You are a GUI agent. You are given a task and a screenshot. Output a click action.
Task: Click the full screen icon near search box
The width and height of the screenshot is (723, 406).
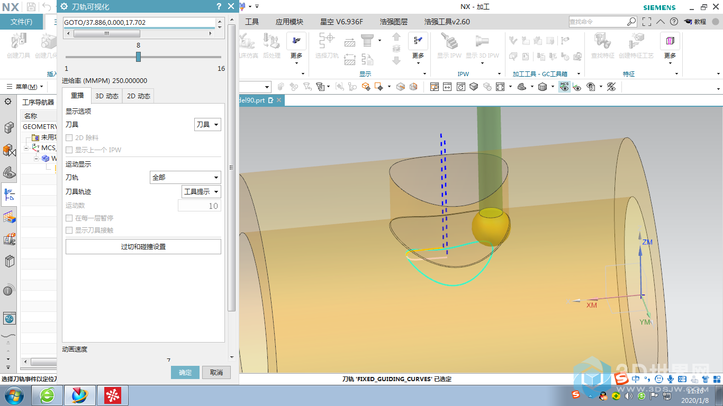[x=646, y=22]
